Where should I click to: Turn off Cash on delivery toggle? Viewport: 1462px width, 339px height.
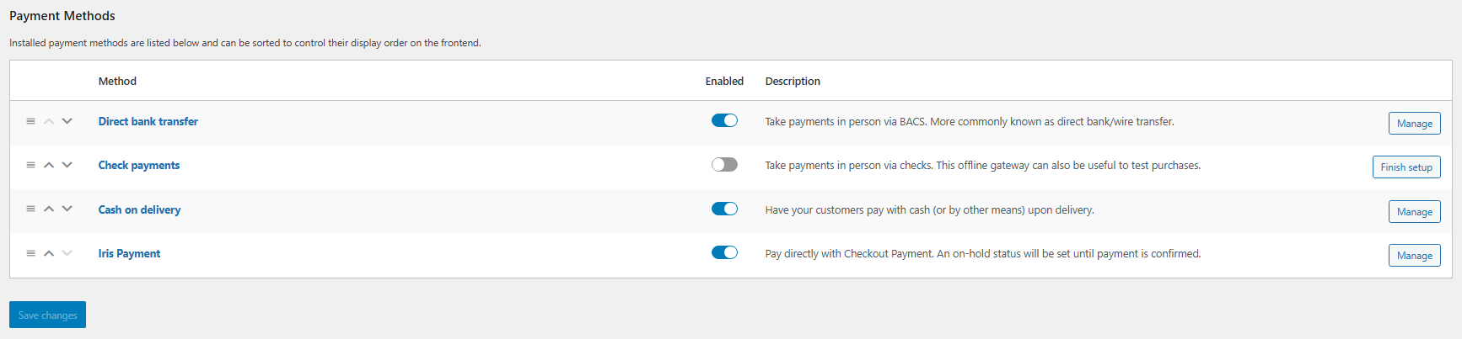(724, 209)
